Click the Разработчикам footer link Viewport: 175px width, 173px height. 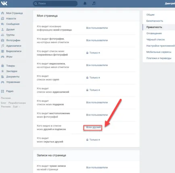[x=17, y=103]
